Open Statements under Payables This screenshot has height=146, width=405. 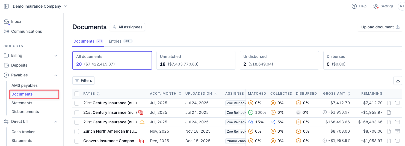pos(22,103)
